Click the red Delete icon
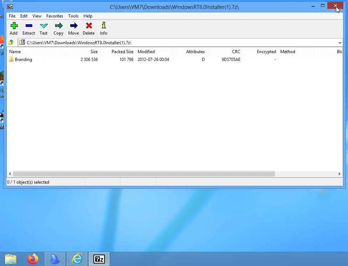 coord(89,26)
